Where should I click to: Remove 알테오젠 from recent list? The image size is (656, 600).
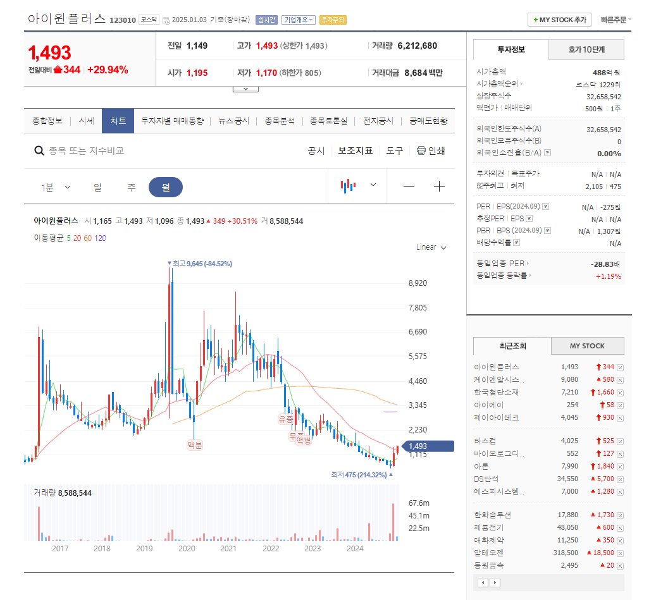coord(620,553)
